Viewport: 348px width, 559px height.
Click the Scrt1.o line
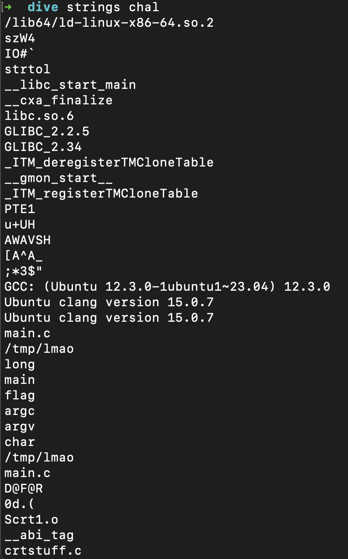[x=31, y=519]
